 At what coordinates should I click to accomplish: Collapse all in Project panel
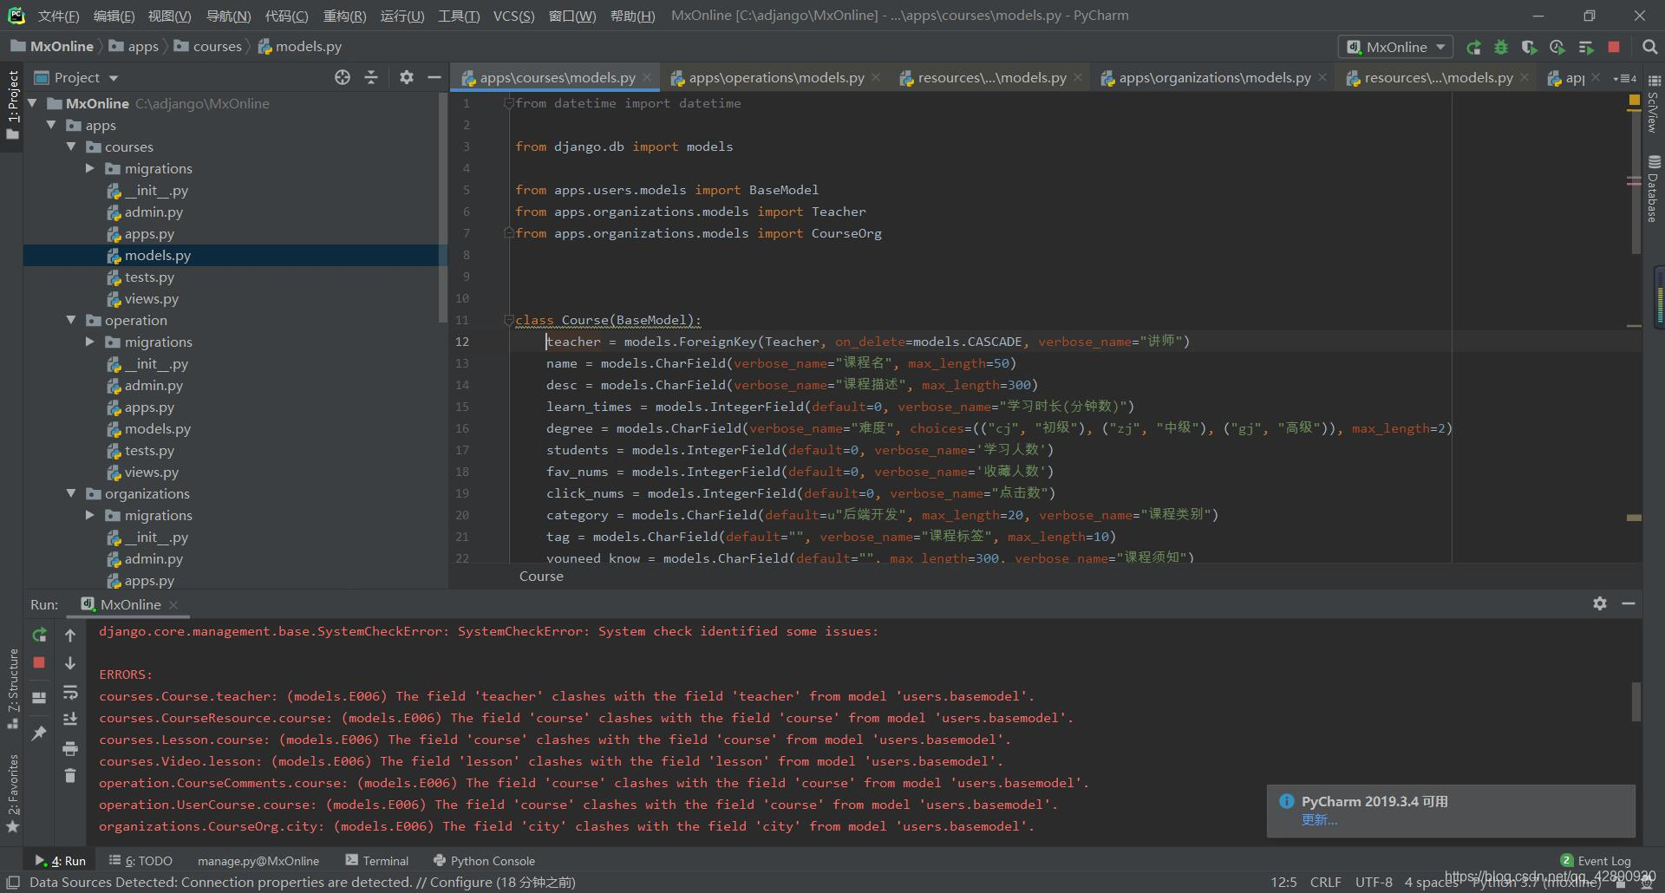(371, 78)
